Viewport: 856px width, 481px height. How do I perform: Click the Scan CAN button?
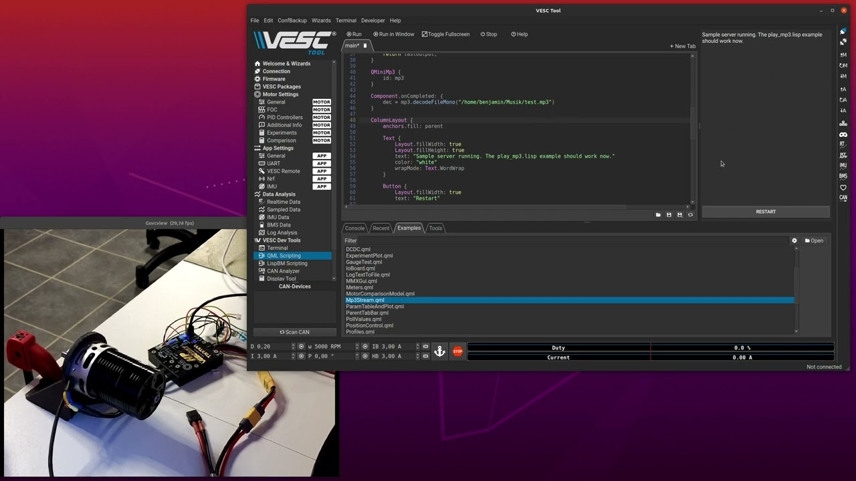point(294,332)
